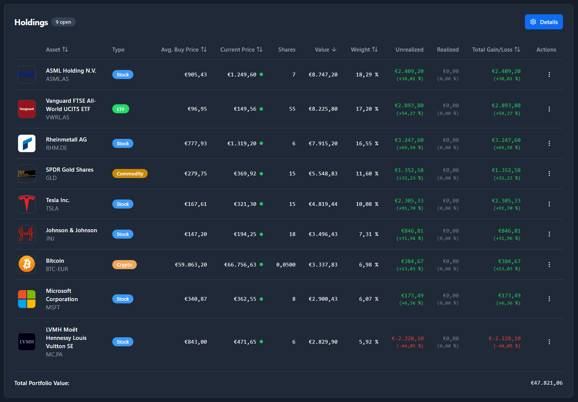
Task: Open actions menu for Rheinmetall AG
Action: coord(549,143)
